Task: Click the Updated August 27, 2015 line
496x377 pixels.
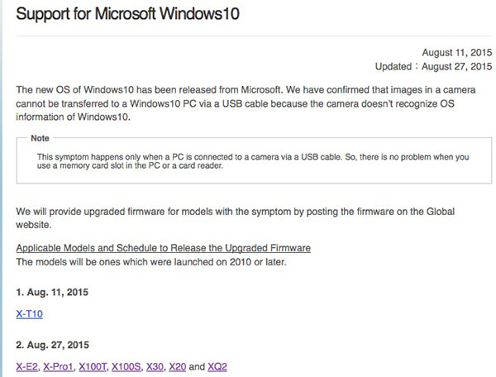Action: point(434,66)
